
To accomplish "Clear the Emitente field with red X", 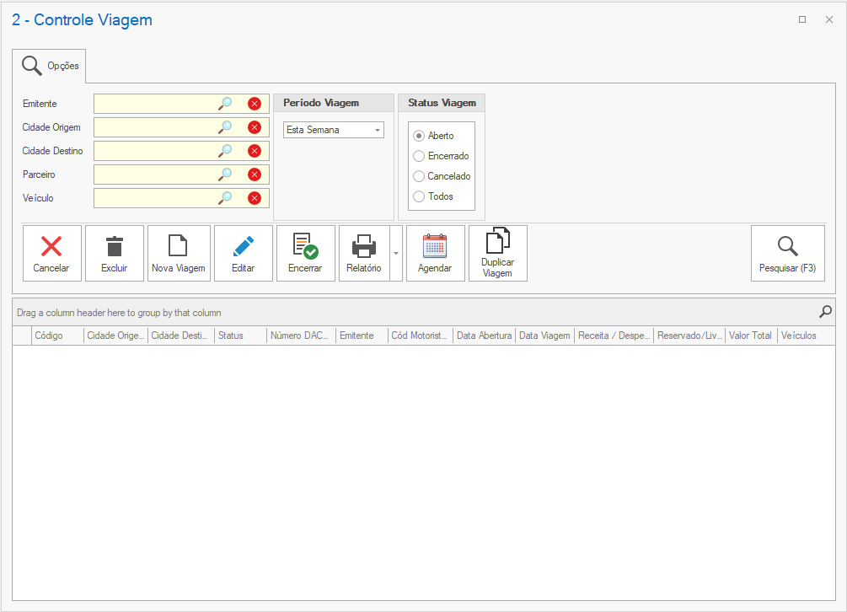I will [255, 104].
